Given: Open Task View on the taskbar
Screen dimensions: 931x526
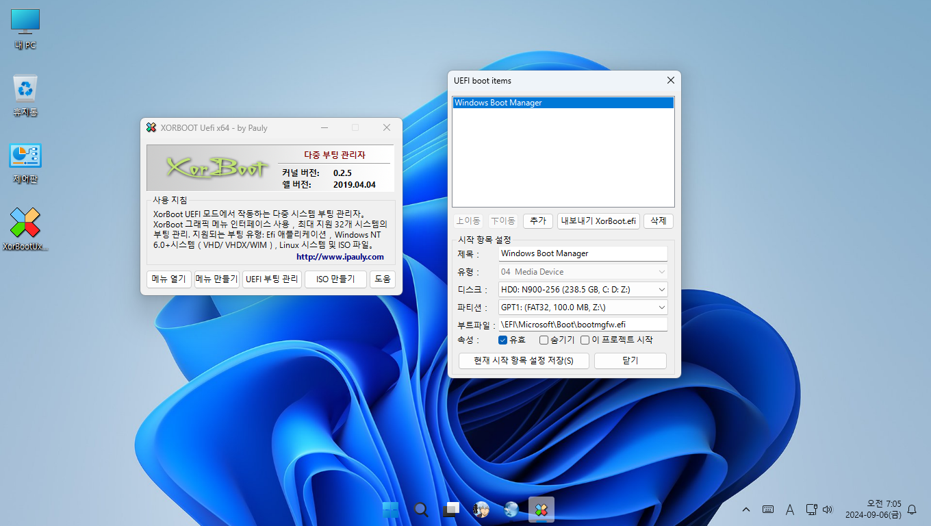Looking at the screenshot, I should [x=451, y=510].
